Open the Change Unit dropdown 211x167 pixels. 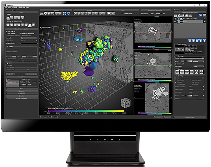coord(10,74)
